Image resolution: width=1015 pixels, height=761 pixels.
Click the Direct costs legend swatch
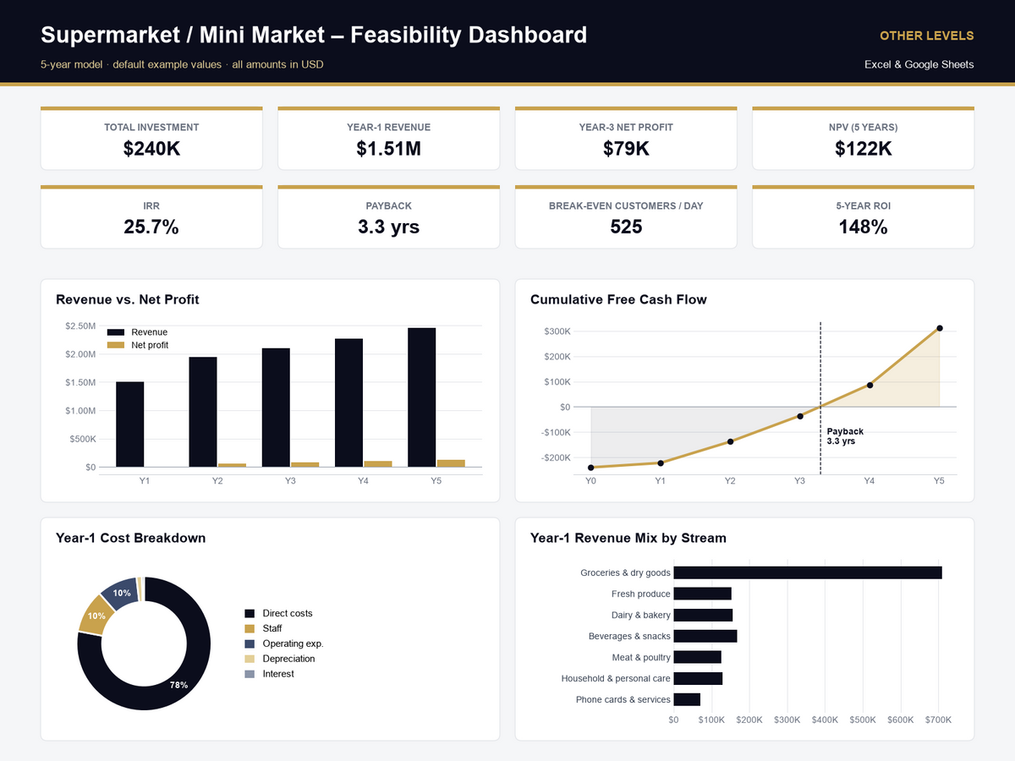(x=250, y=613)
